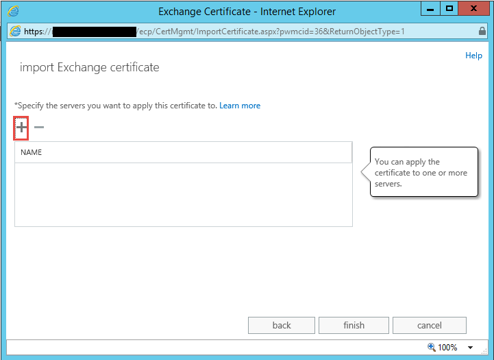This screenshot has height=360, width=494.
Task: Open the zoom level dropdown arrow
Action: coord(471,348)
